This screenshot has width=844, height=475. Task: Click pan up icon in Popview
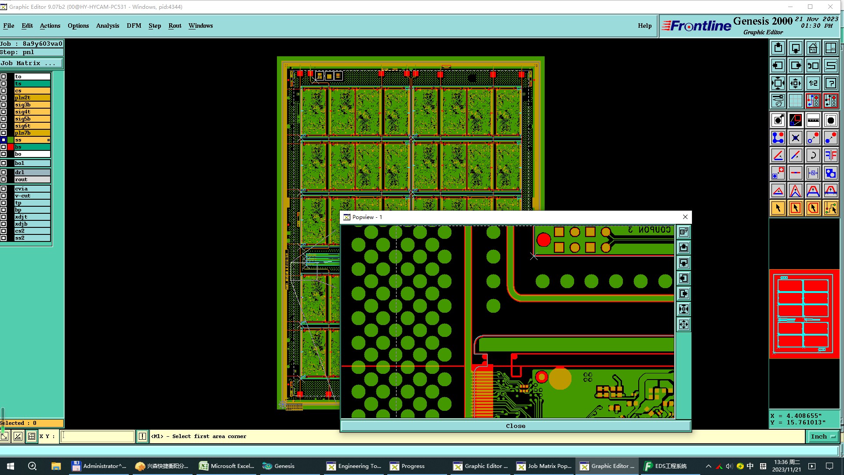(684, 247)
